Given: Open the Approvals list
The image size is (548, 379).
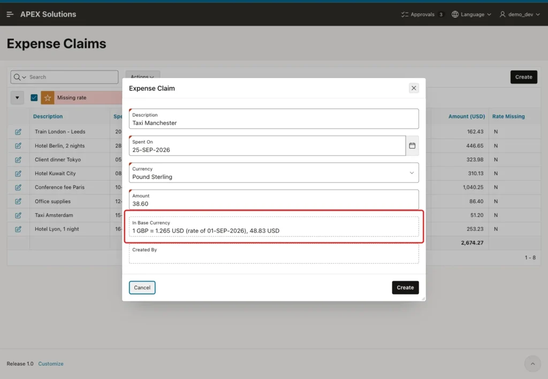Looking at the screenshot, I should (422, 14).
